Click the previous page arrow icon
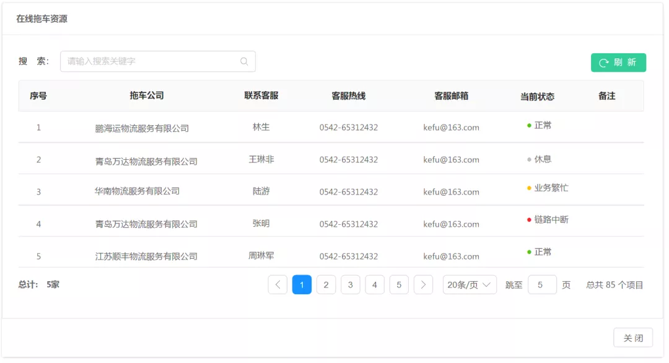The height and width of the screenshot is (363, 669). pos(278,284)
